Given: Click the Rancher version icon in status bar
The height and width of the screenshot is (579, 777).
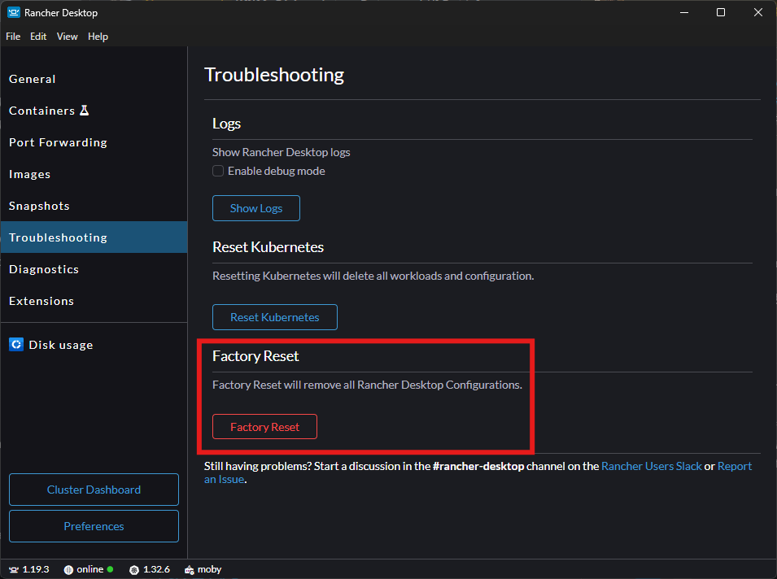Looking at the screenshot, I should [x=14, y=569].
